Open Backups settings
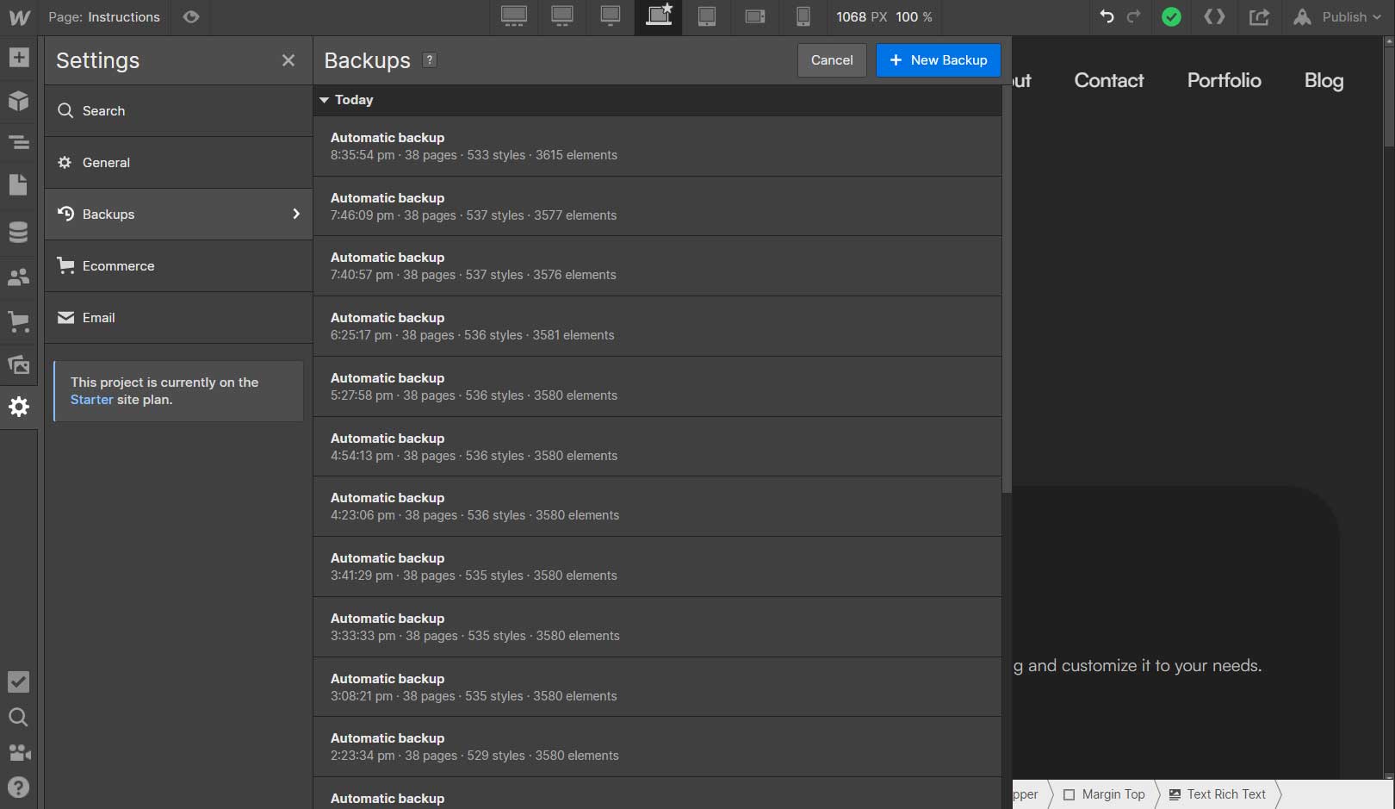 (178, 214)
